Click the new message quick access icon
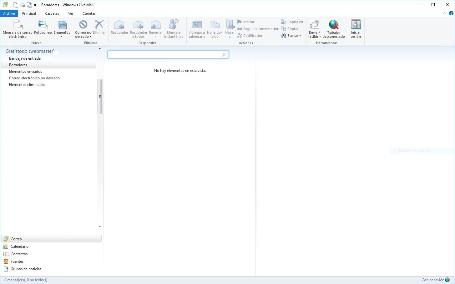 click(15, 5)
